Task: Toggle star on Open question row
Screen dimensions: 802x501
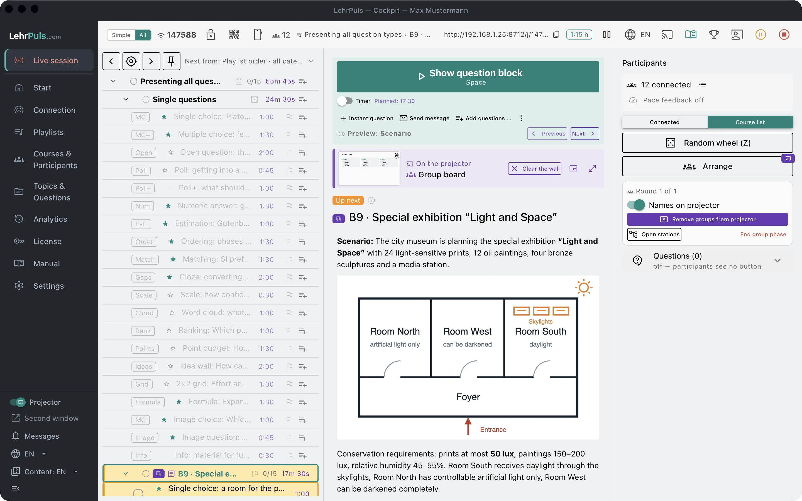Action: click(x=170, y=153)
